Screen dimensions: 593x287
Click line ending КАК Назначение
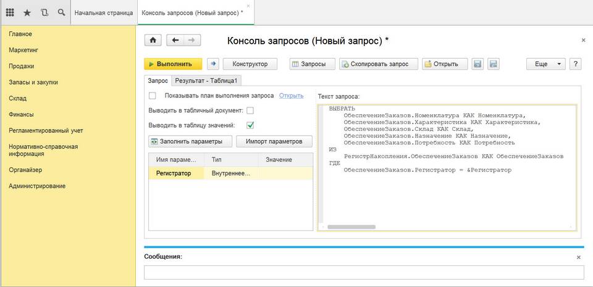click(x=427, y=136)
